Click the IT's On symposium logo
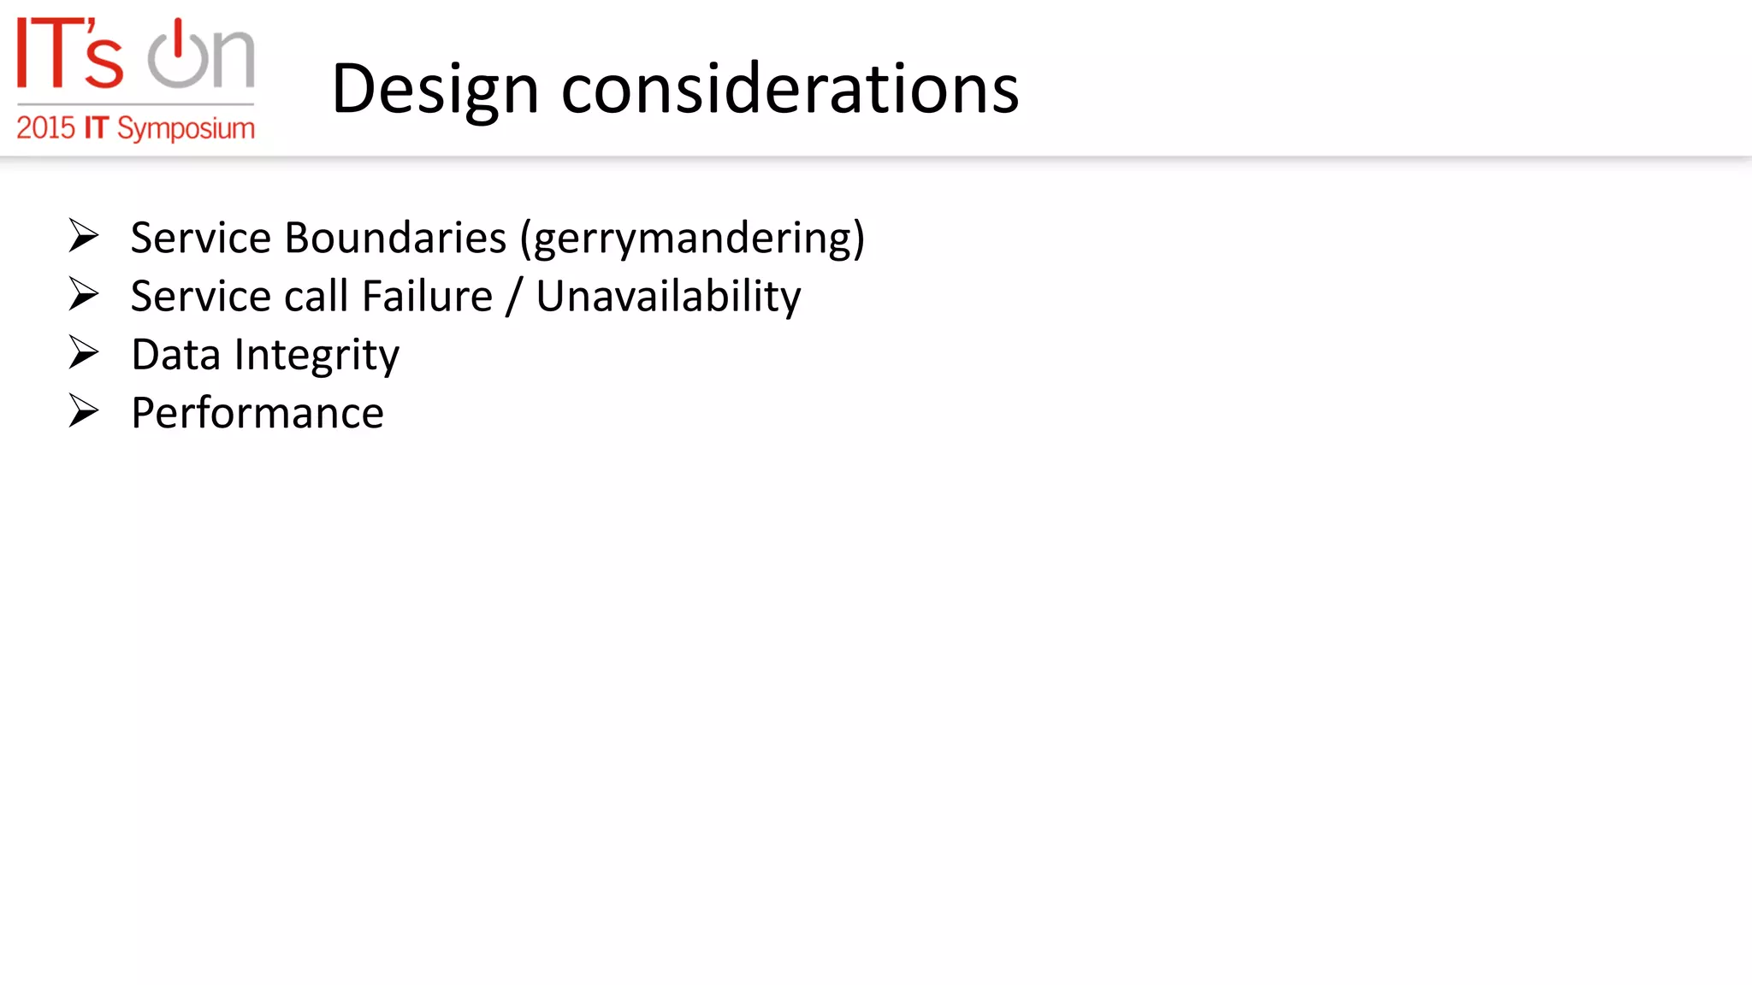Image resolution: width=1752 pixels, height=985 pixels. (x=136, y=79)
